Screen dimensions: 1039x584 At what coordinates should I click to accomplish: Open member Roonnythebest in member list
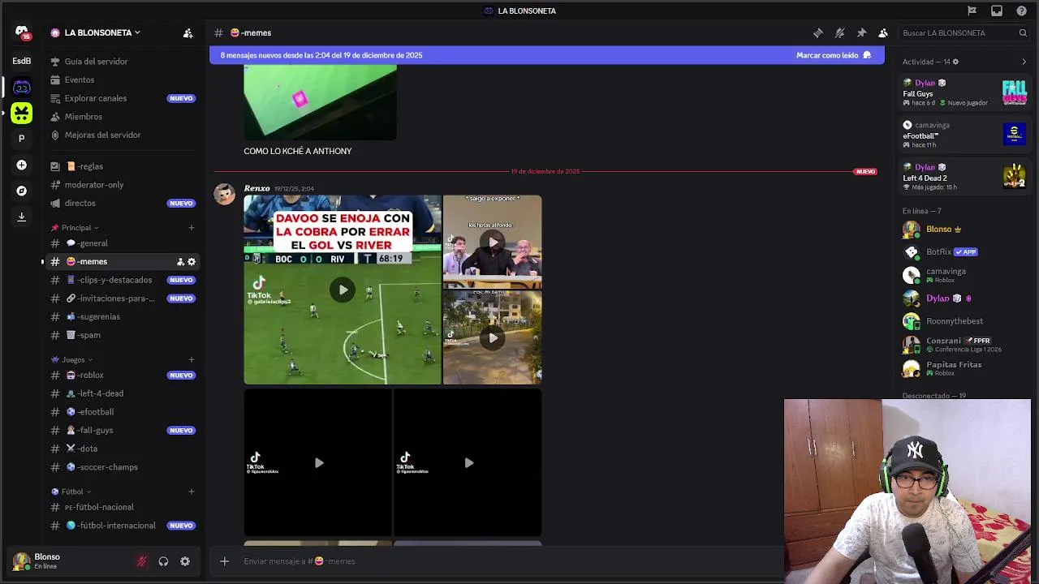click(x=966, y=321)
